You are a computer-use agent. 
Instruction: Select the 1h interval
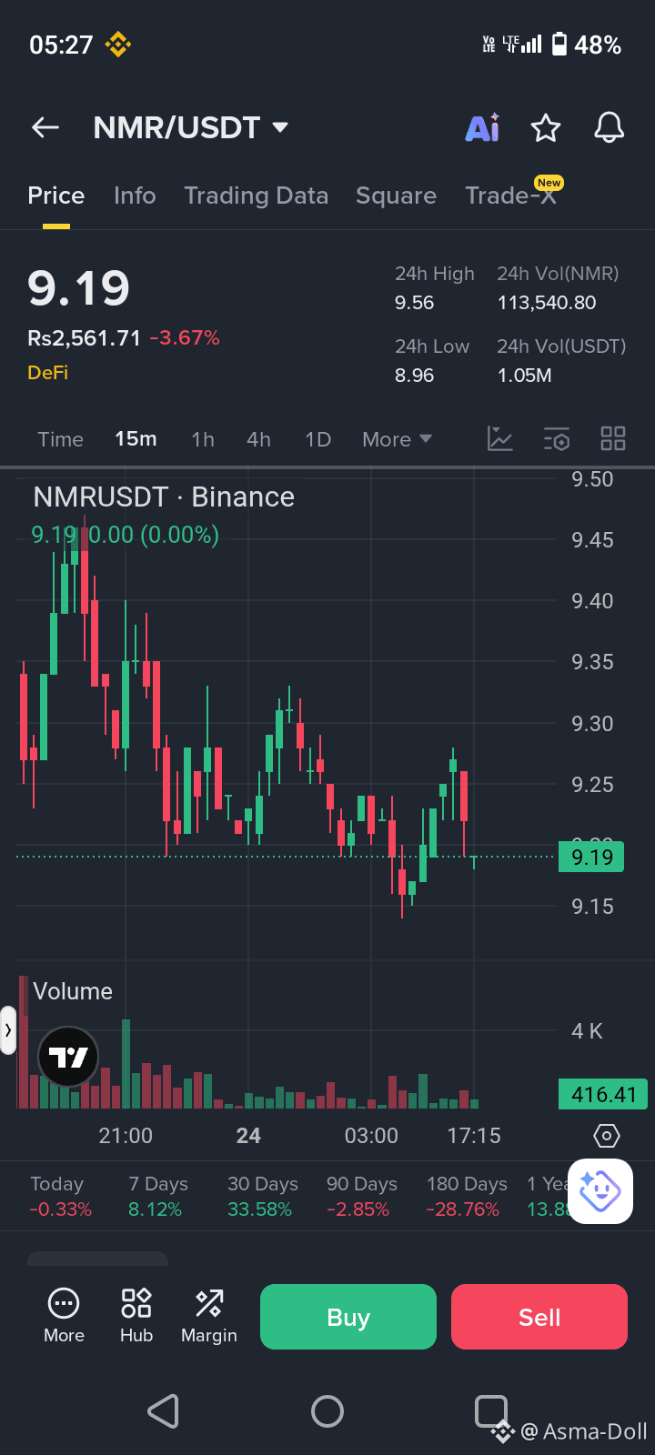point(203,439)
